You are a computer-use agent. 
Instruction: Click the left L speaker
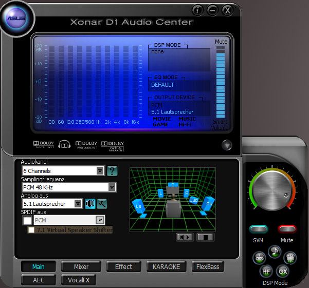pyautogui.click(x=160, y=193)
